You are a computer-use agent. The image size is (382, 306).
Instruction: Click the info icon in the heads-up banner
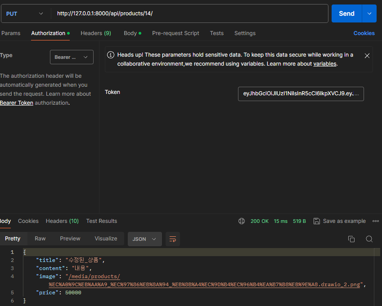[111, 55]
